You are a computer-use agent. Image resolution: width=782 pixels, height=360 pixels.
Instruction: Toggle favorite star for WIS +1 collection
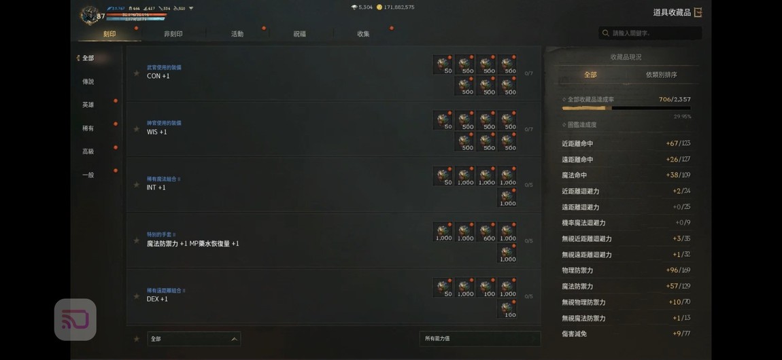136,129
